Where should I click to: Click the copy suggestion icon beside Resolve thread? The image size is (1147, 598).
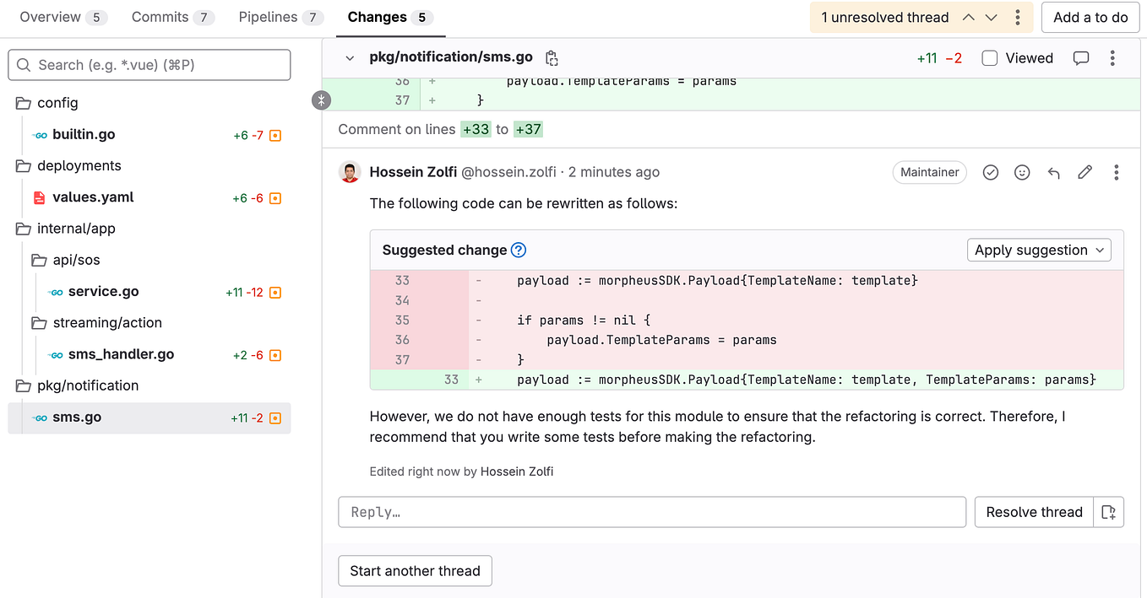click(1109, 511)
